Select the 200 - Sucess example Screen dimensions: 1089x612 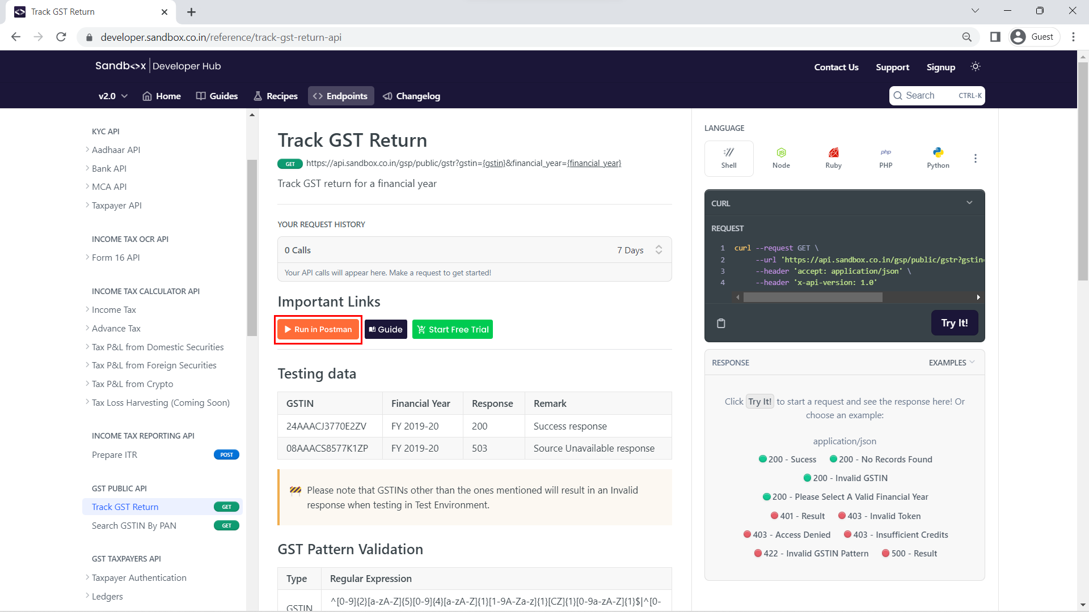point(787,460)
